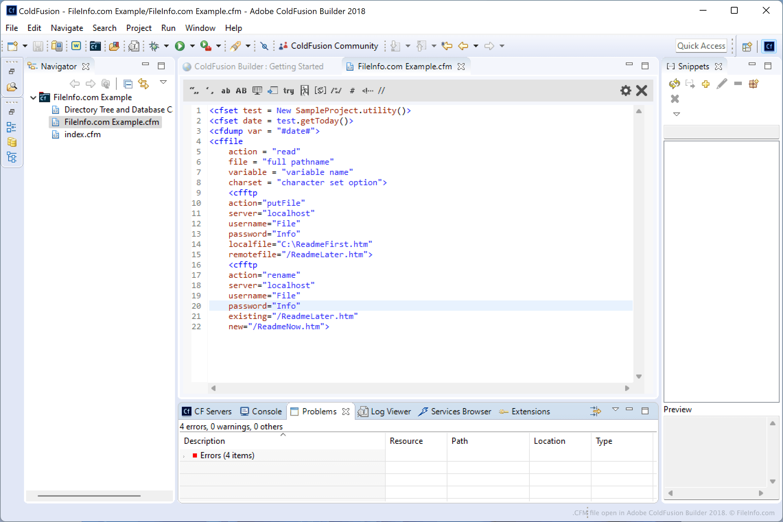This screenshot has width=783, height=522.
Task: Click the editor horizontal scrollbar track
Action: (420, 388)
